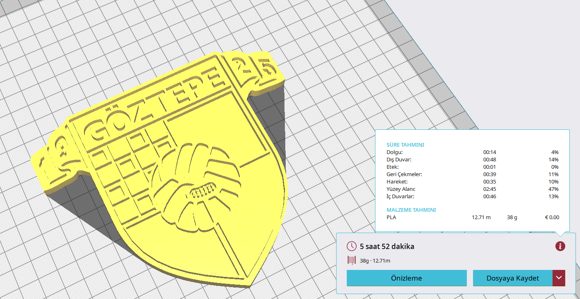Open the Önizleme preview
580x299 pixels.
[407, 278]
